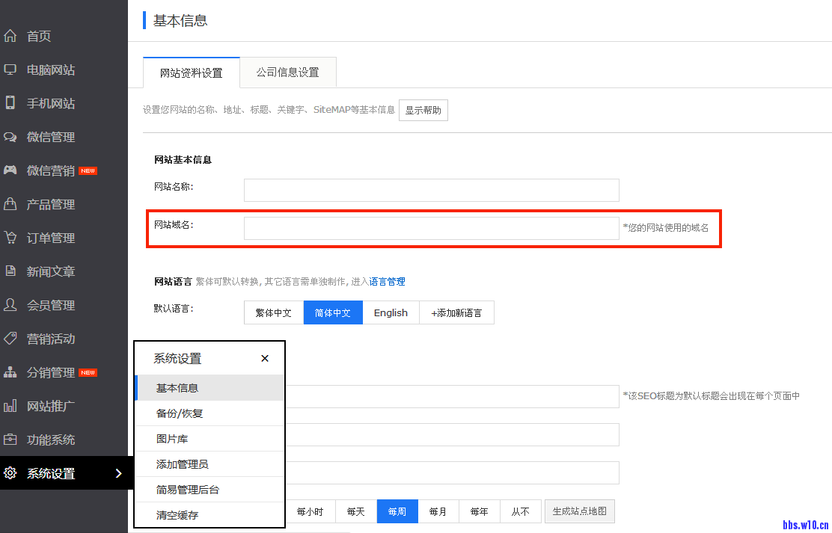832x533 pixels.
Task: Click the home icon beside 首页
Action: click(10, 36)
